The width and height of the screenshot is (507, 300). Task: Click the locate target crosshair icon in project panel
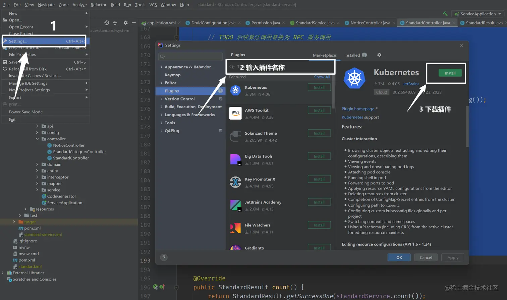pos(107,23)
